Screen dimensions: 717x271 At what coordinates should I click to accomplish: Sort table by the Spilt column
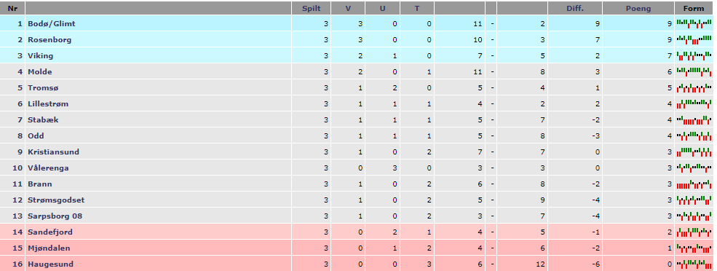(x=312, y=8)
